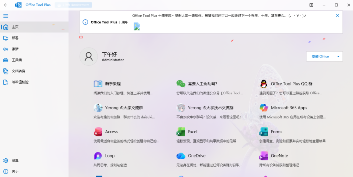Open the 激活 activation page
353x177 pixels.
[34, 49]
